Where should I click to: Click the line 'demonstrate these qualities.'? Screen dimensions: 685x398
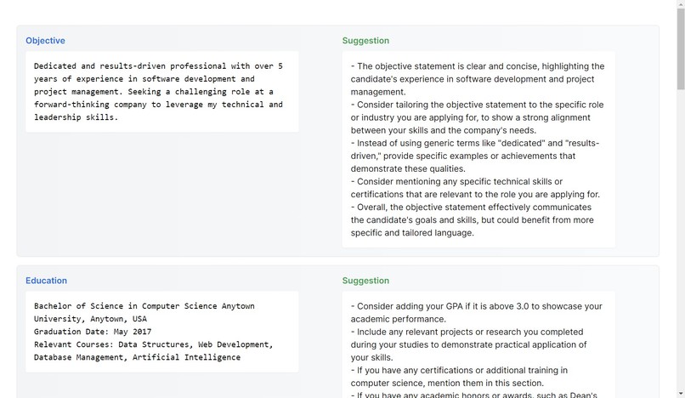(x=408, y=169)
